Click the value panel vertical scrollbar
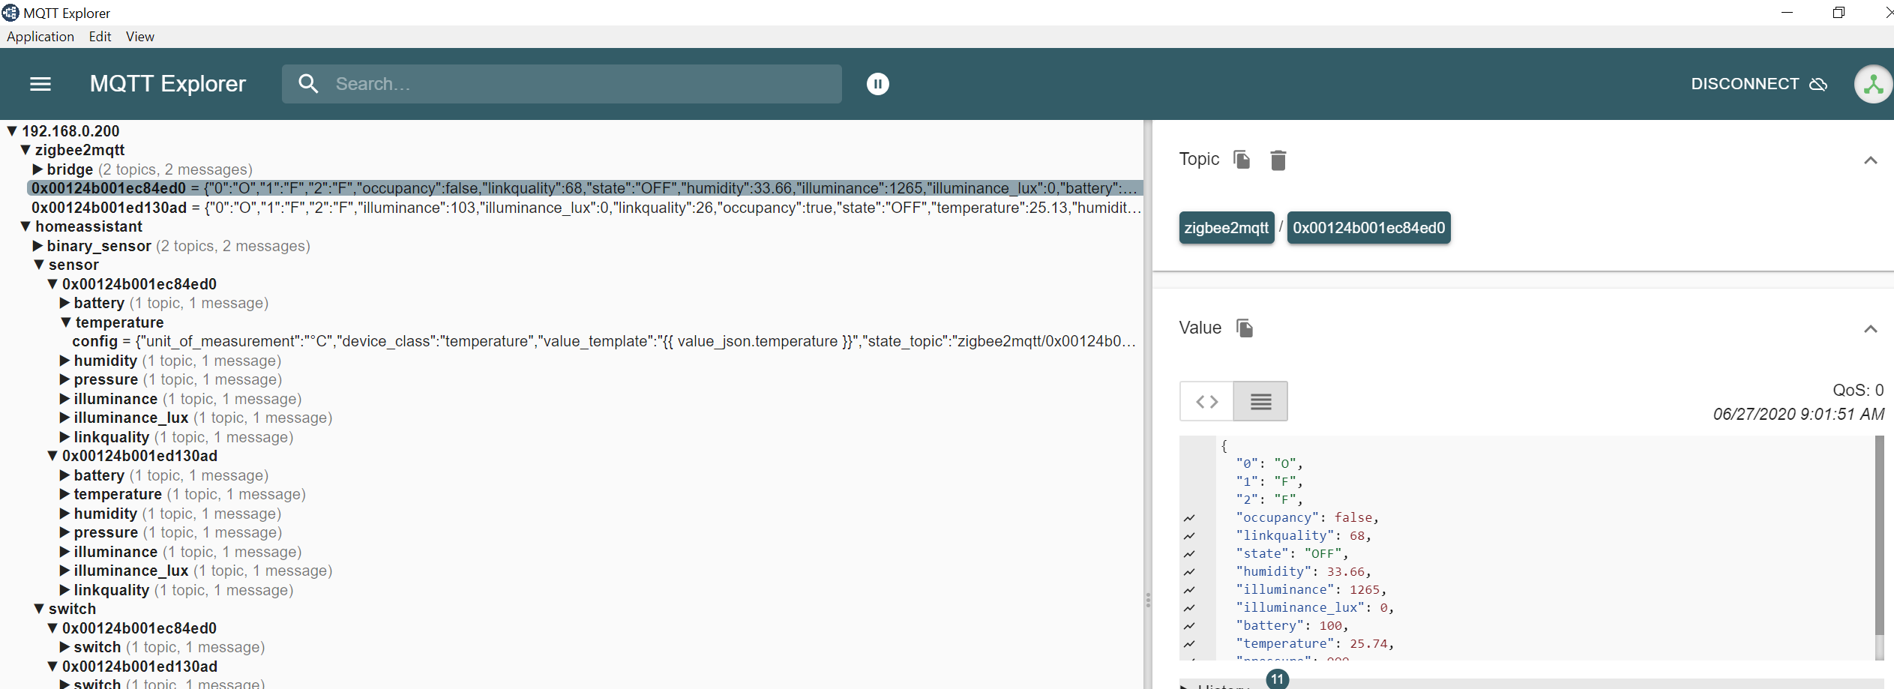Viewport: 1894px width, 689px height. coord(1879,536)
